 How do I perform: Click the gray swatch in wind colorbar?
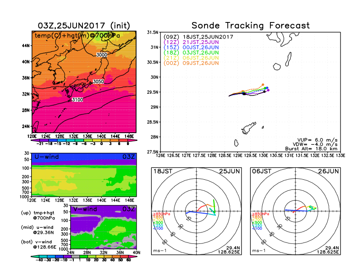click(76, 257)
